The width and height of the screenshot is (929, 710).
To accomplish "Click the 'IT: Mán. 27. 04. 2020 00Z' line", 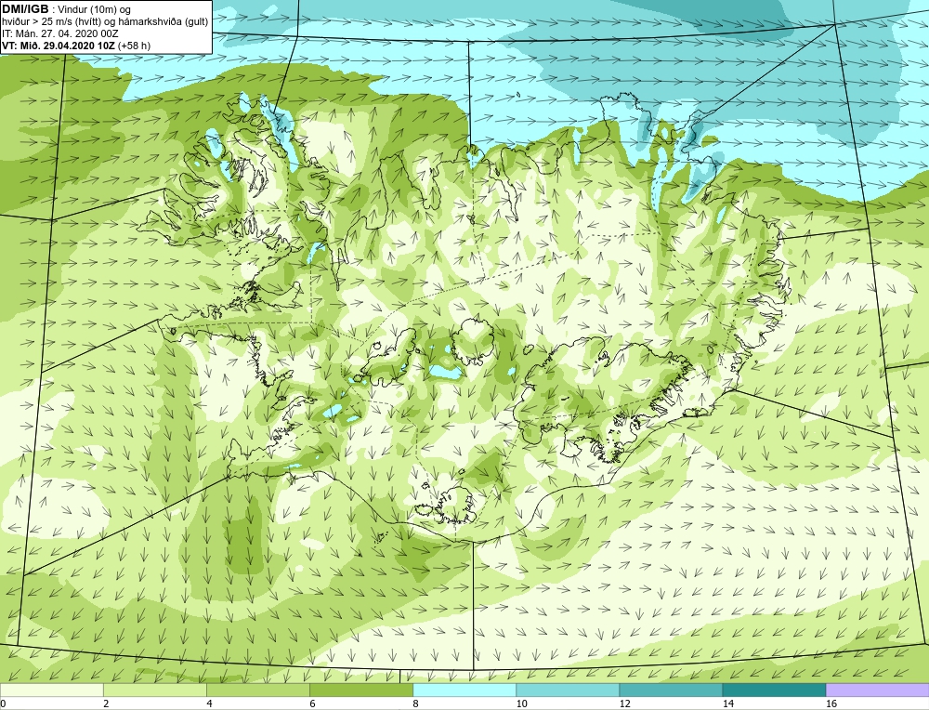I will coord(59,33).
